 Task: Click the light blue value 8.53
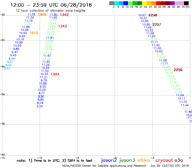click(7, 68)
